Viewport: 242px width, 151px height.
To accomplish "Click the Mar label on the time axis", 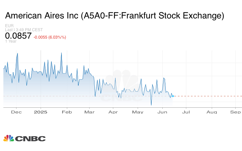I will [x=89, y=112].
